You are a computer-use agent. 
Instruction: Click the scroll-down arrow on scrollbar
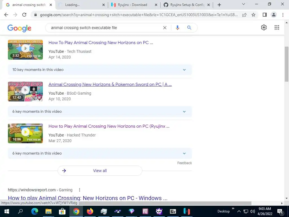pyautogui.click(x=286, y=198)
